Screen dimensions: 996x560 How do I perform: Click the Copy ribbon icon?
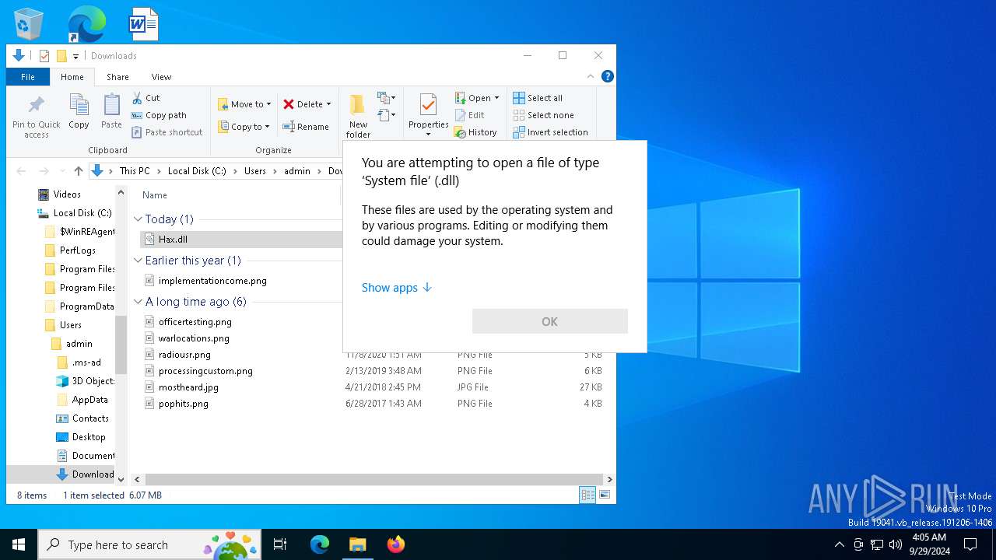pyautogui.click(x=79, y=105)
